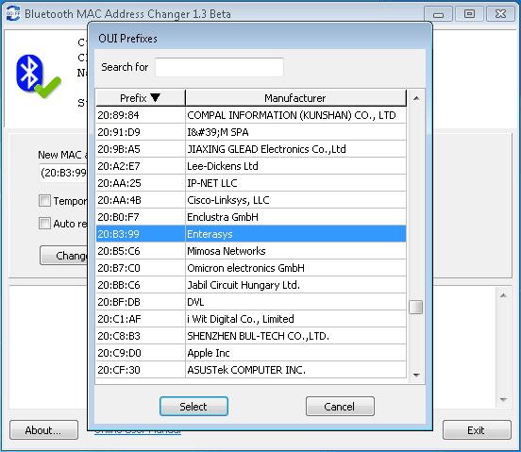Open the About dialog
The height and width of the screenshot is (452, 521).
[43, 430]
